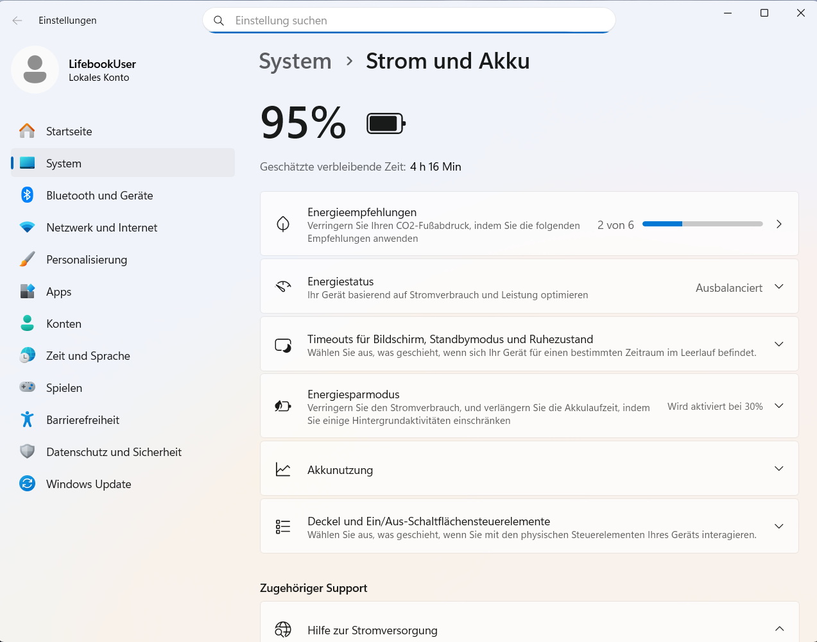
Task: Click the Barrierefreiheit accessibility icon
Action: coord(27,419)
